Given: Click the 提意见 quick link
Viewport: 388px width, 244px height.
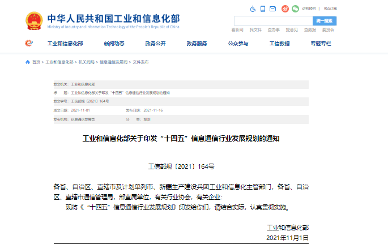Looking at the screenshot, I should [292, 30].
